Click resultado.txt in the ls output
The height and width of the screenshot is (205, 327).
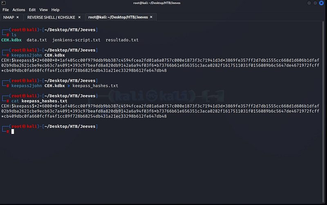(122, 40)
